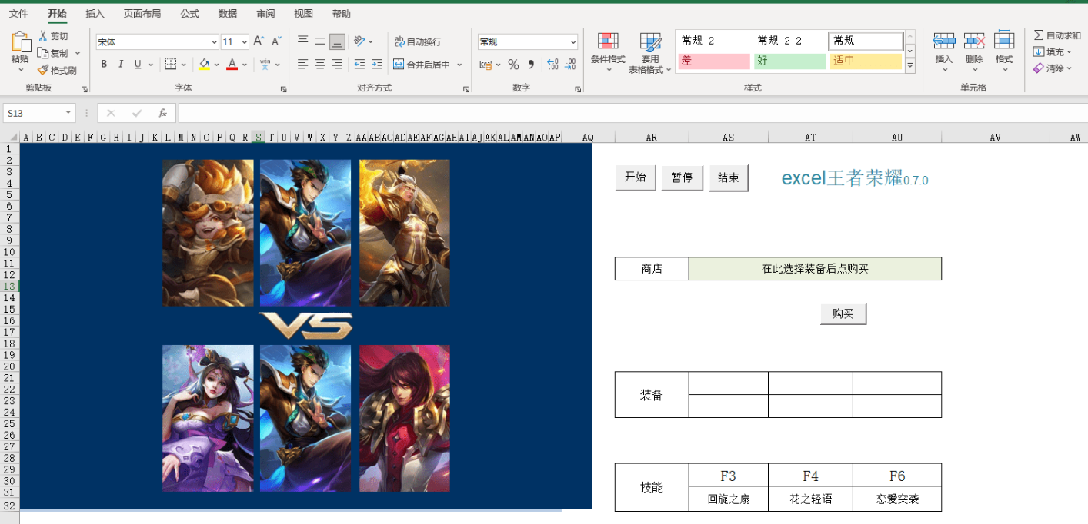Viewport: 1088px width, 524px height.
Task: Click the Cut (剪切) scissors icon
Action: 43,36
